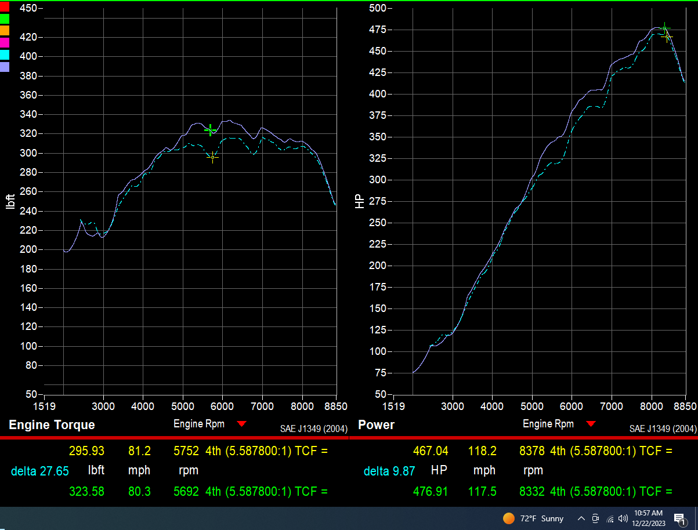Select the green run color swatch
The height and width of the screenshot is (530, 698).
(x=5, y=19)
